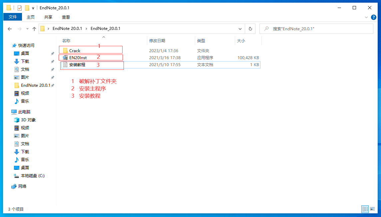Open 本地磁盘 (C:) drive
Image resolution: width=381 pixels, height=217 pixels.
33,176
